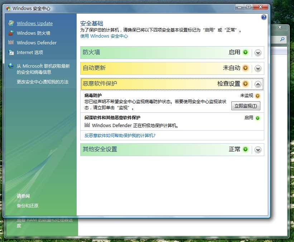
Task: Click 'Windows Defender 正在积极地保护计算机' text
Action: point(135,125)
